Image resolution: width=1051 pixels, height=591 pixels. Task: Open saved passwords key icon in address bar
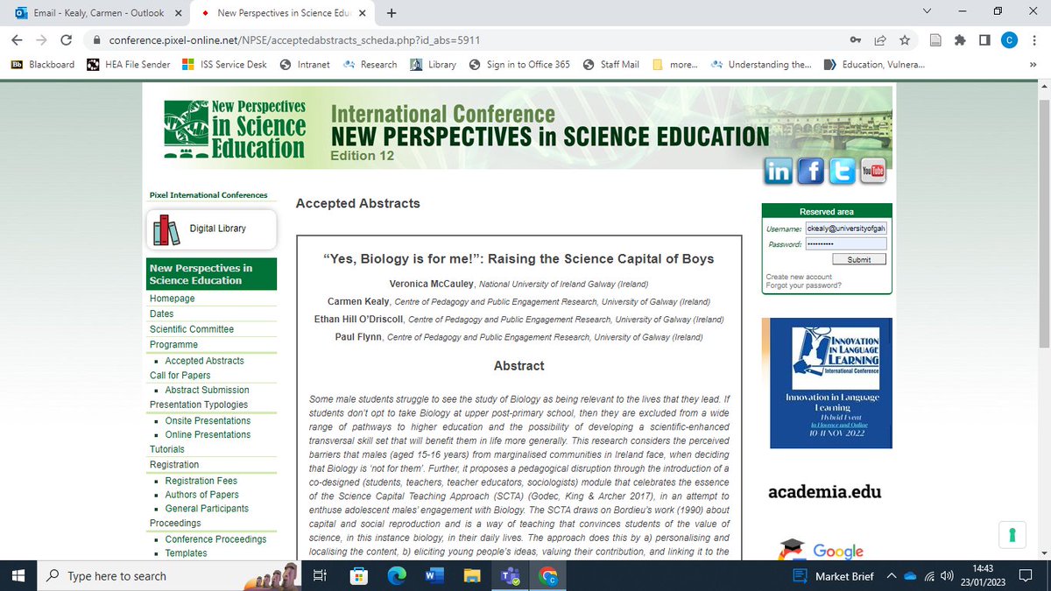[856, 40]
